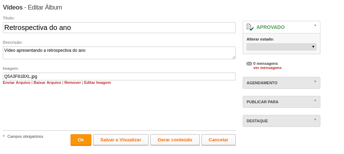The width and height of the screenshot is (344, 154).
Task: Click the Editar Imagem link
Action: point(97,82)
